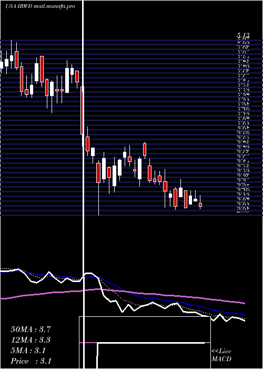Click the large red gap-down candlestick
The height and width of the screenshot is (369, 263).
point(83,111)
